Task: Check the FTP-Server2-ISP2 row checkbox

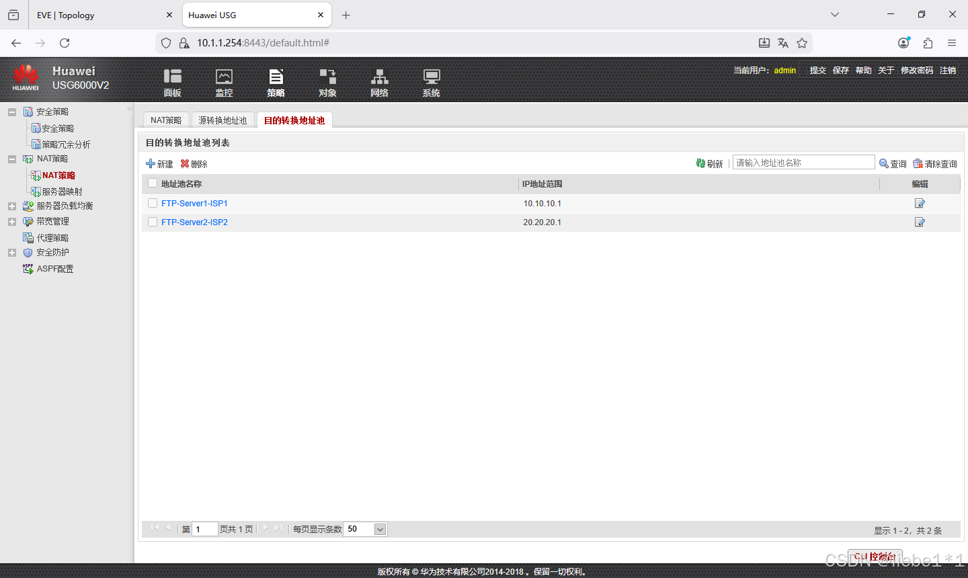Action: (153, 222)
